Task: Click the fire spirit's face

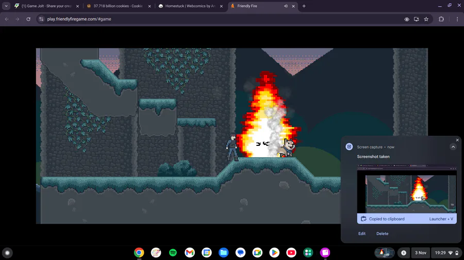Action: (x=262, y=144)
